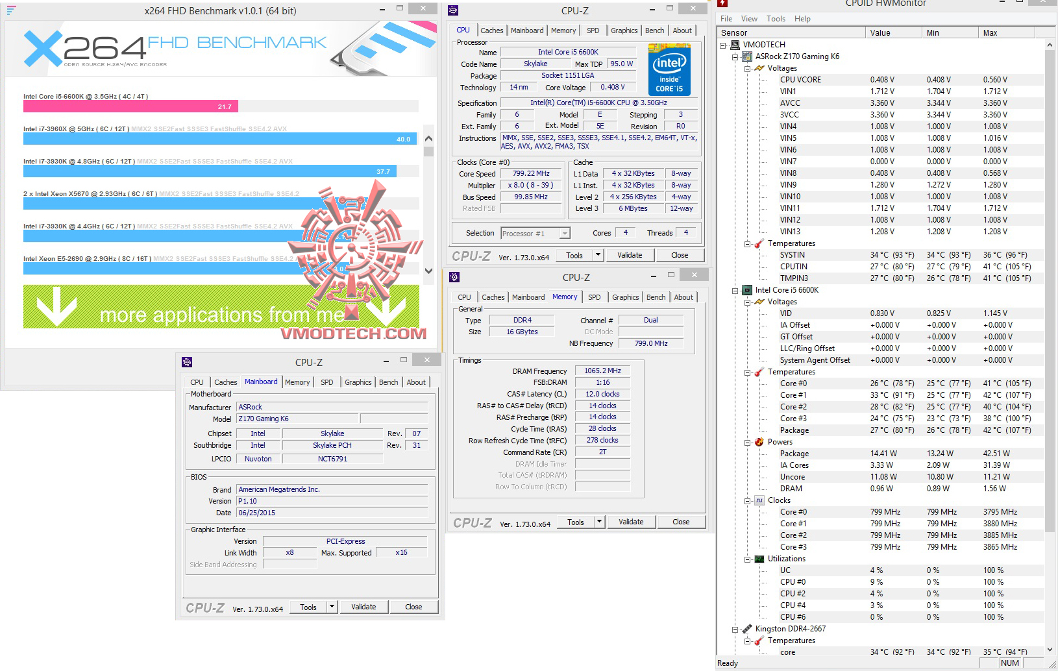Click the thermometer icon under Kingston DDR4-2667
Screen dimensions: 1058x671
759,640
